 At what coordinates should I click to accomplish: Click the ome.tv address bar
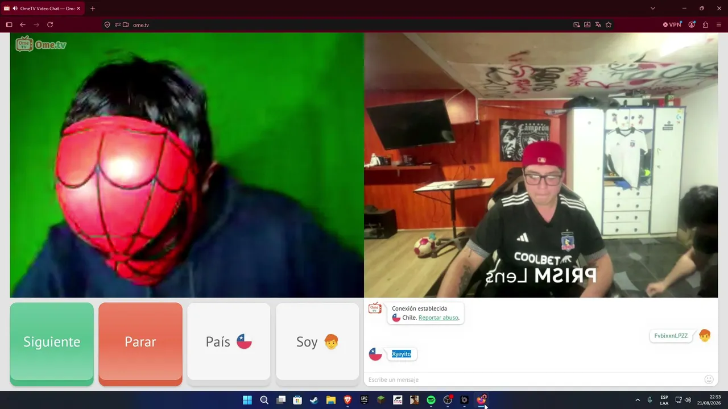[x=341, y=24]
